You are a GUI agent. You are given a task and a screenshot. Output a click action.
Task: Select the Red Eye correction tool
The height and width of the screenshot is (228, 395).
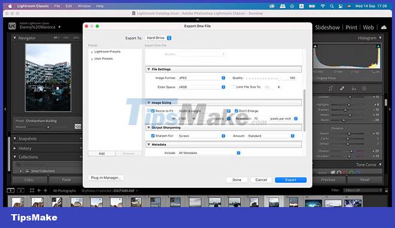[354, 89]
